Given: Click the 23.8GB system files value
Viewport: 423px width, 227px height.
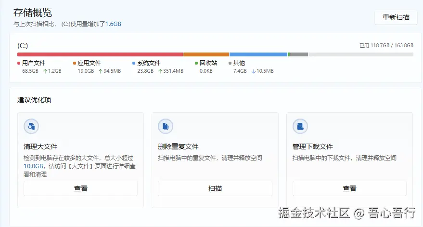Looking at the screenshot, I should [x=145, y=71].
